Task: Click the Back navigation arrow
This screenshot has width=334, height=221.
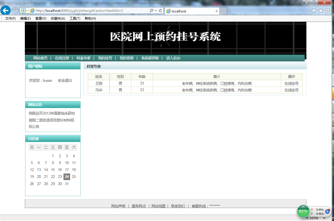Action: tap(5, 10)
